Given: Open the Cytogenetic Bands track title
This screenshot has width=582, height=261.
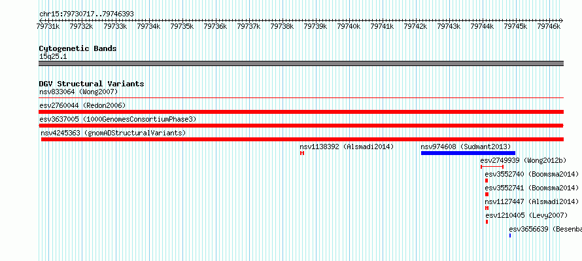Looking at the screenshot, I should (78, 48).
